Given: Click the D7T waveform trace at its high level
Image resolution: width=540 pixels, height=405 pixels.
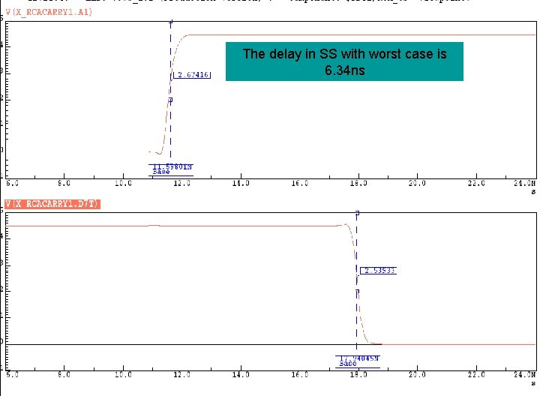Looking at the screenshot, I should (x=172, y=226).
